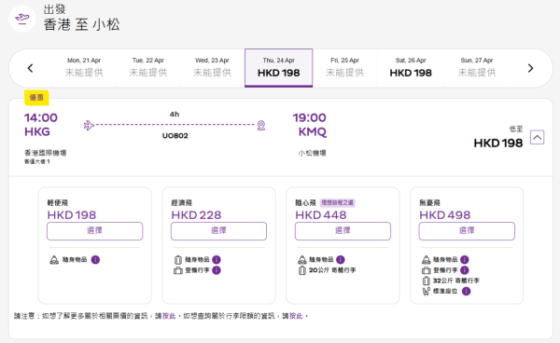Open 標準座位 info icon in 無憂飛 card
This screenshot has height=343, width=560.
466,292
